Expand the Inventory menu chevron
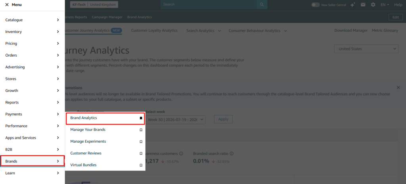Screen dimensions: 406x184 click(x=58, y=32)
